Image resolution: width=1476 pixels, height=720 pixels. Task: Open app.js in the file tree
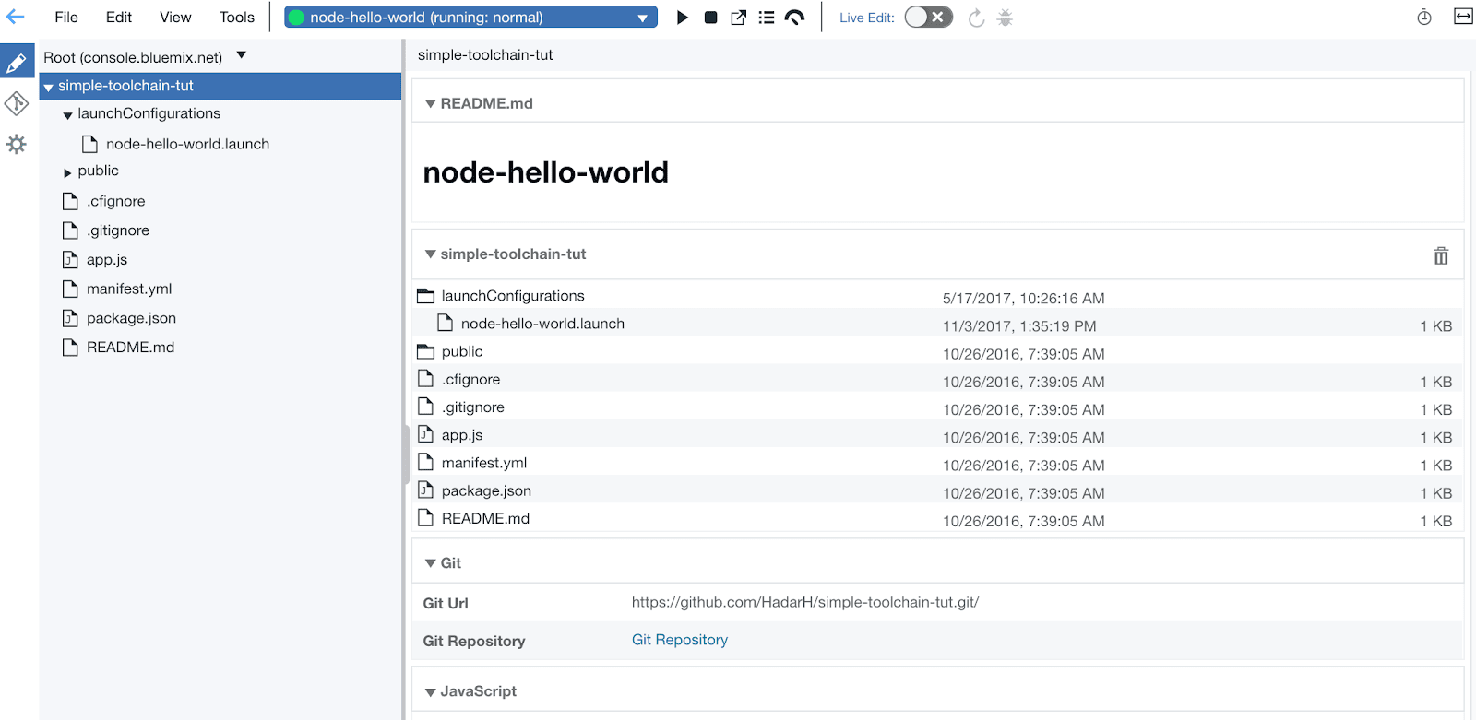[107, 260]
